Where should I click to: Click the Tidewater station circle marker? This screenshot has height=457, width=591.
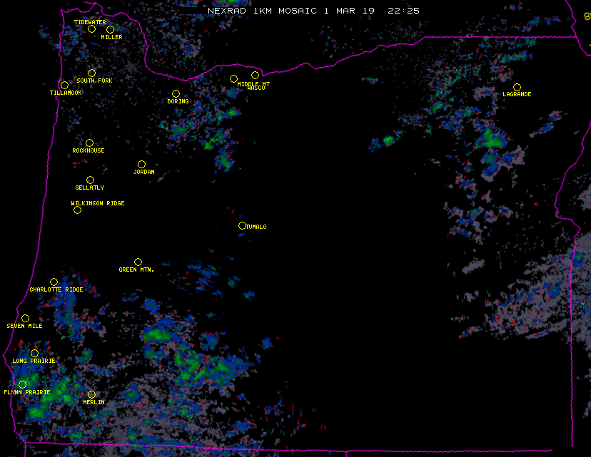pos(91,29)
